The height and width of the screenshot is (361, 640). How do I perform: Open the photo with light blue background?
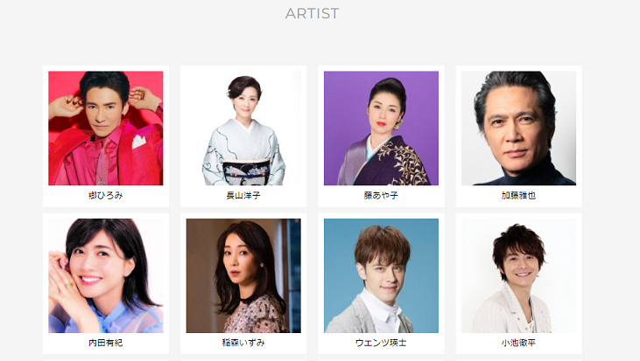coord(381,276)
